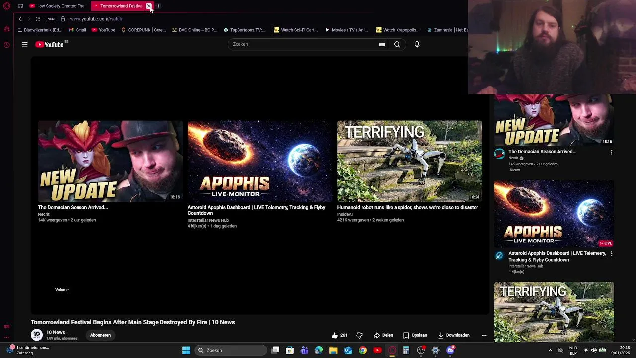636x358 pixels.
Task: Toggle the VPN badge in address bar
Action: click(x=51, y=19)
